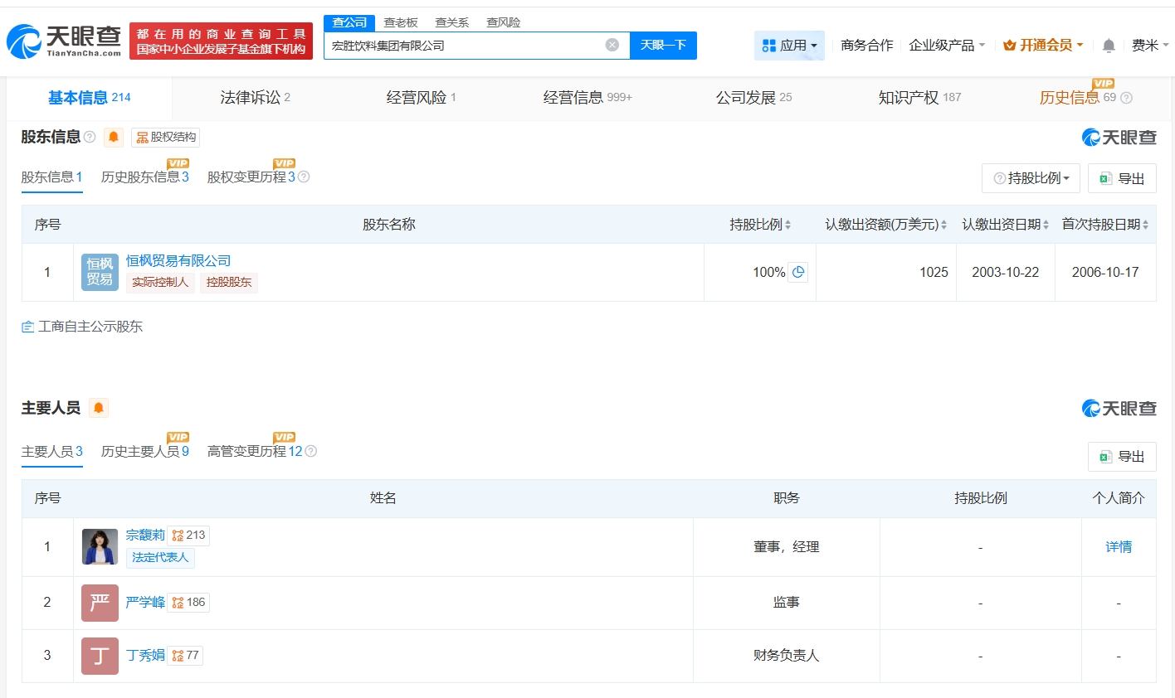Open the 应用 dropdown menu

click(x=789, y=46)
